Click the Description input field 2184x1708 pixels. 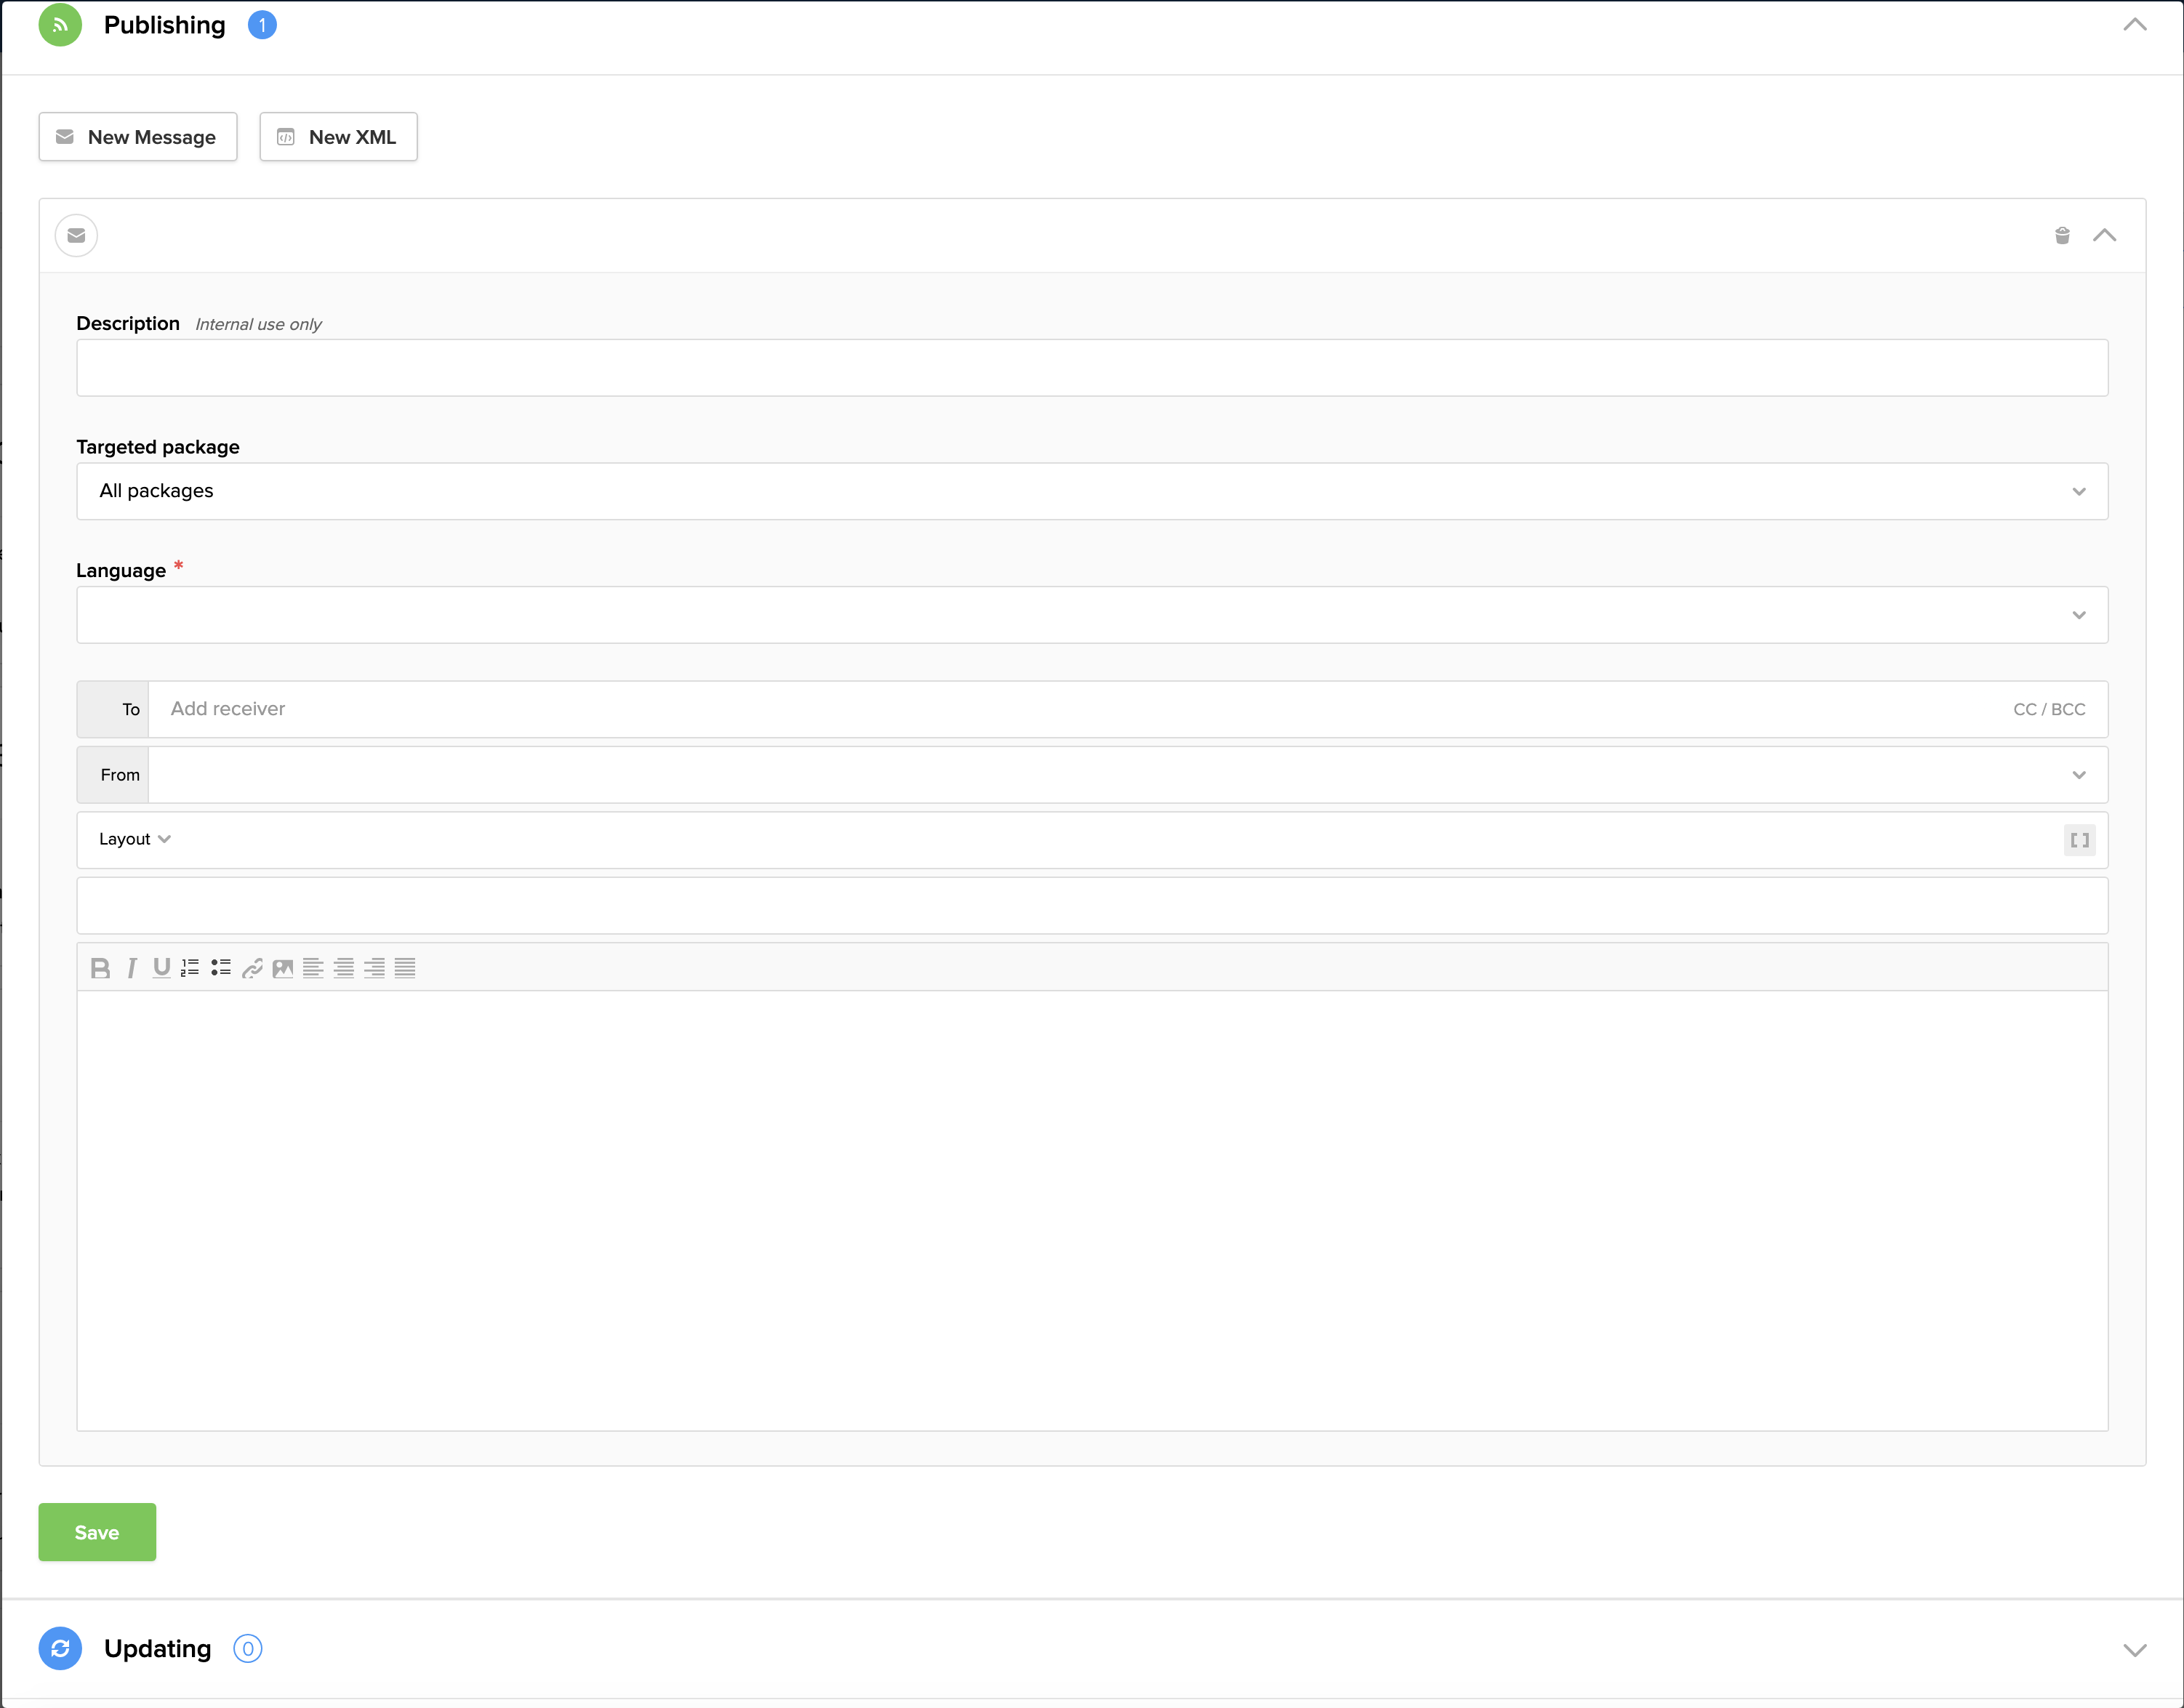click(1091, 368)
